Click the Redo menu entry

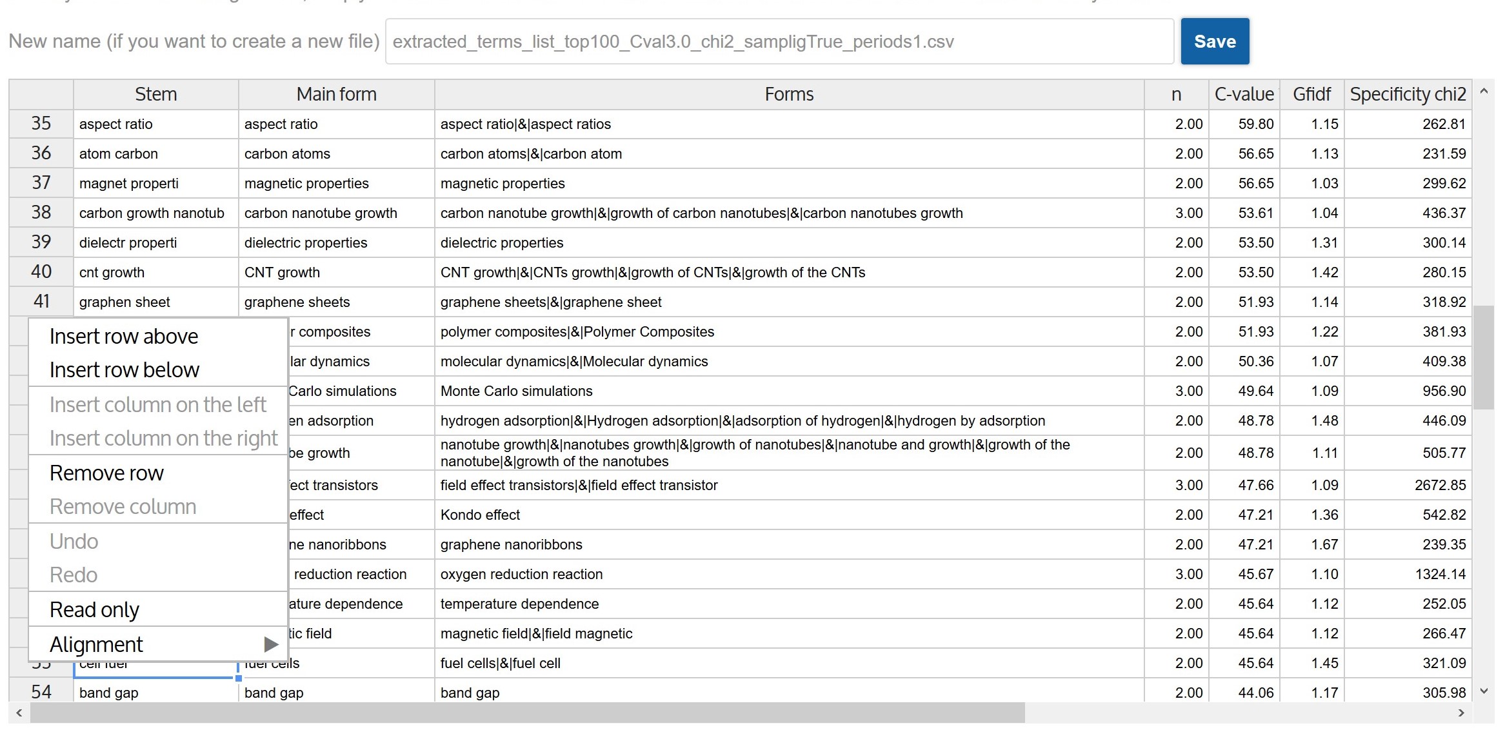point(158,575)
